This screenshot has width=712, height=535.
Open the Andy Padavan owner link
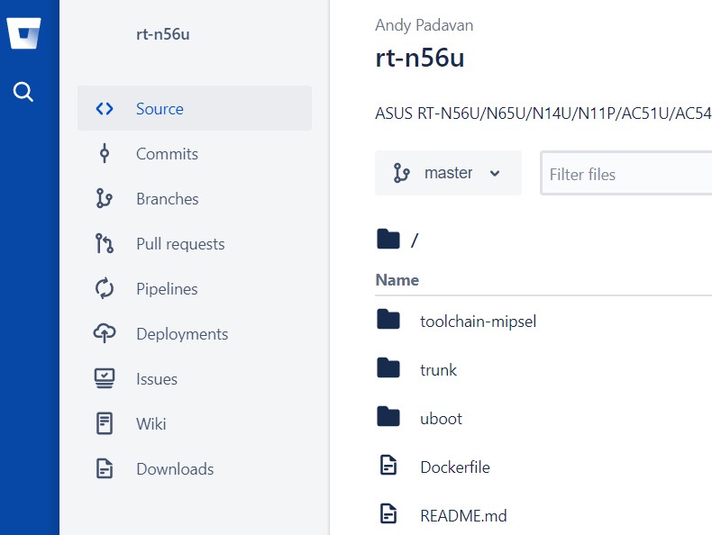424,25
